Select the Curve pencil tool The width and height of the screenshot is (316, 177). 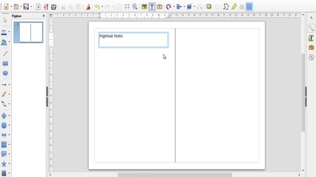click(x=4, y=94)
